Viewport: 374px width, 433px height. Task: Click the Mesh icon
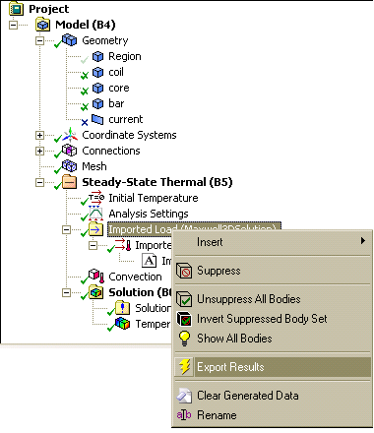70,166
